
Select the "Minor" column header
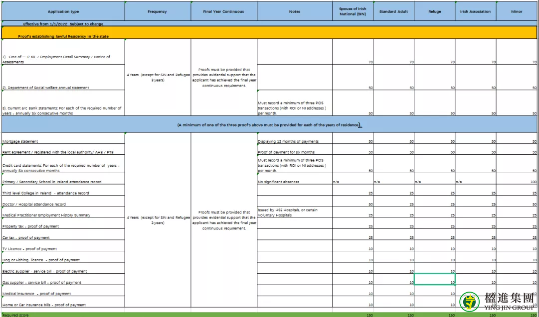(516, 11)
